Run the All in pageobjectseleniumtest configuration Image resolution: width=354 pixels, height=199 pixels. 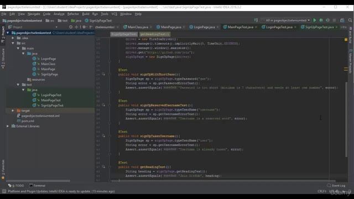coord(315,20)
